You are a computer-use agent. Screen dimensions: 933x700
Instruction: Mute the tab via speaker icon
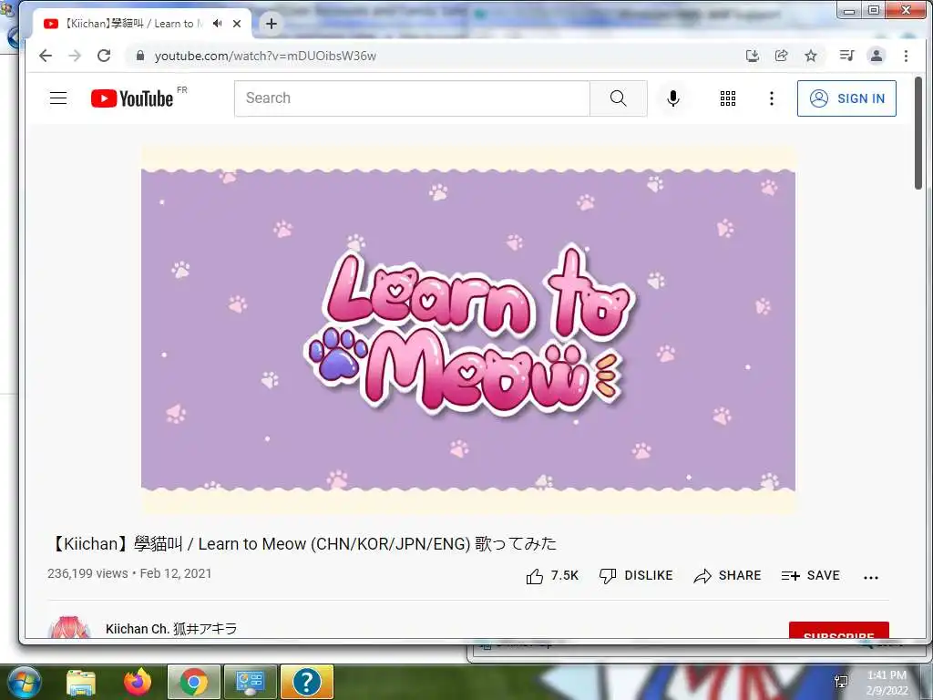pos(218,23)
